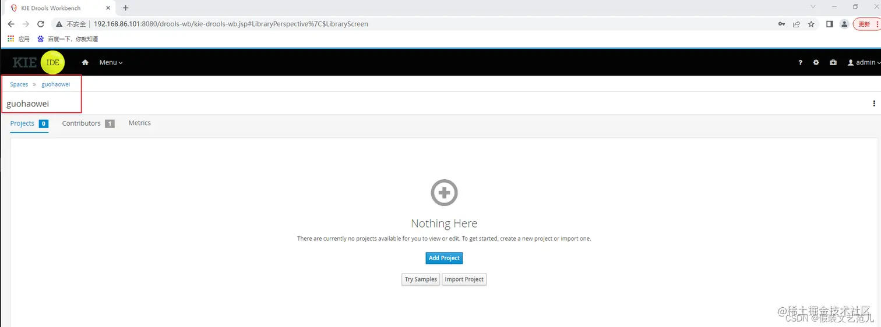This screenshot has height=327, width=881.
Task: Toggle the browser side panel icon
Action: [830, 24]
